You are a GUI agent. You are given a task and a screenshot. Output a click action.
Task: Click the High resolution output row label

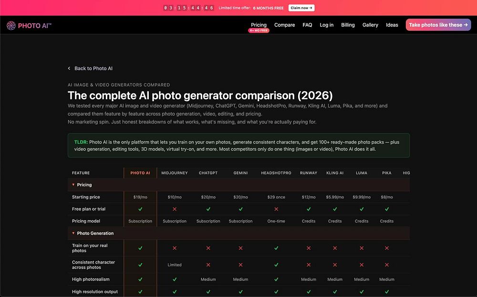[x=95, y=292]
